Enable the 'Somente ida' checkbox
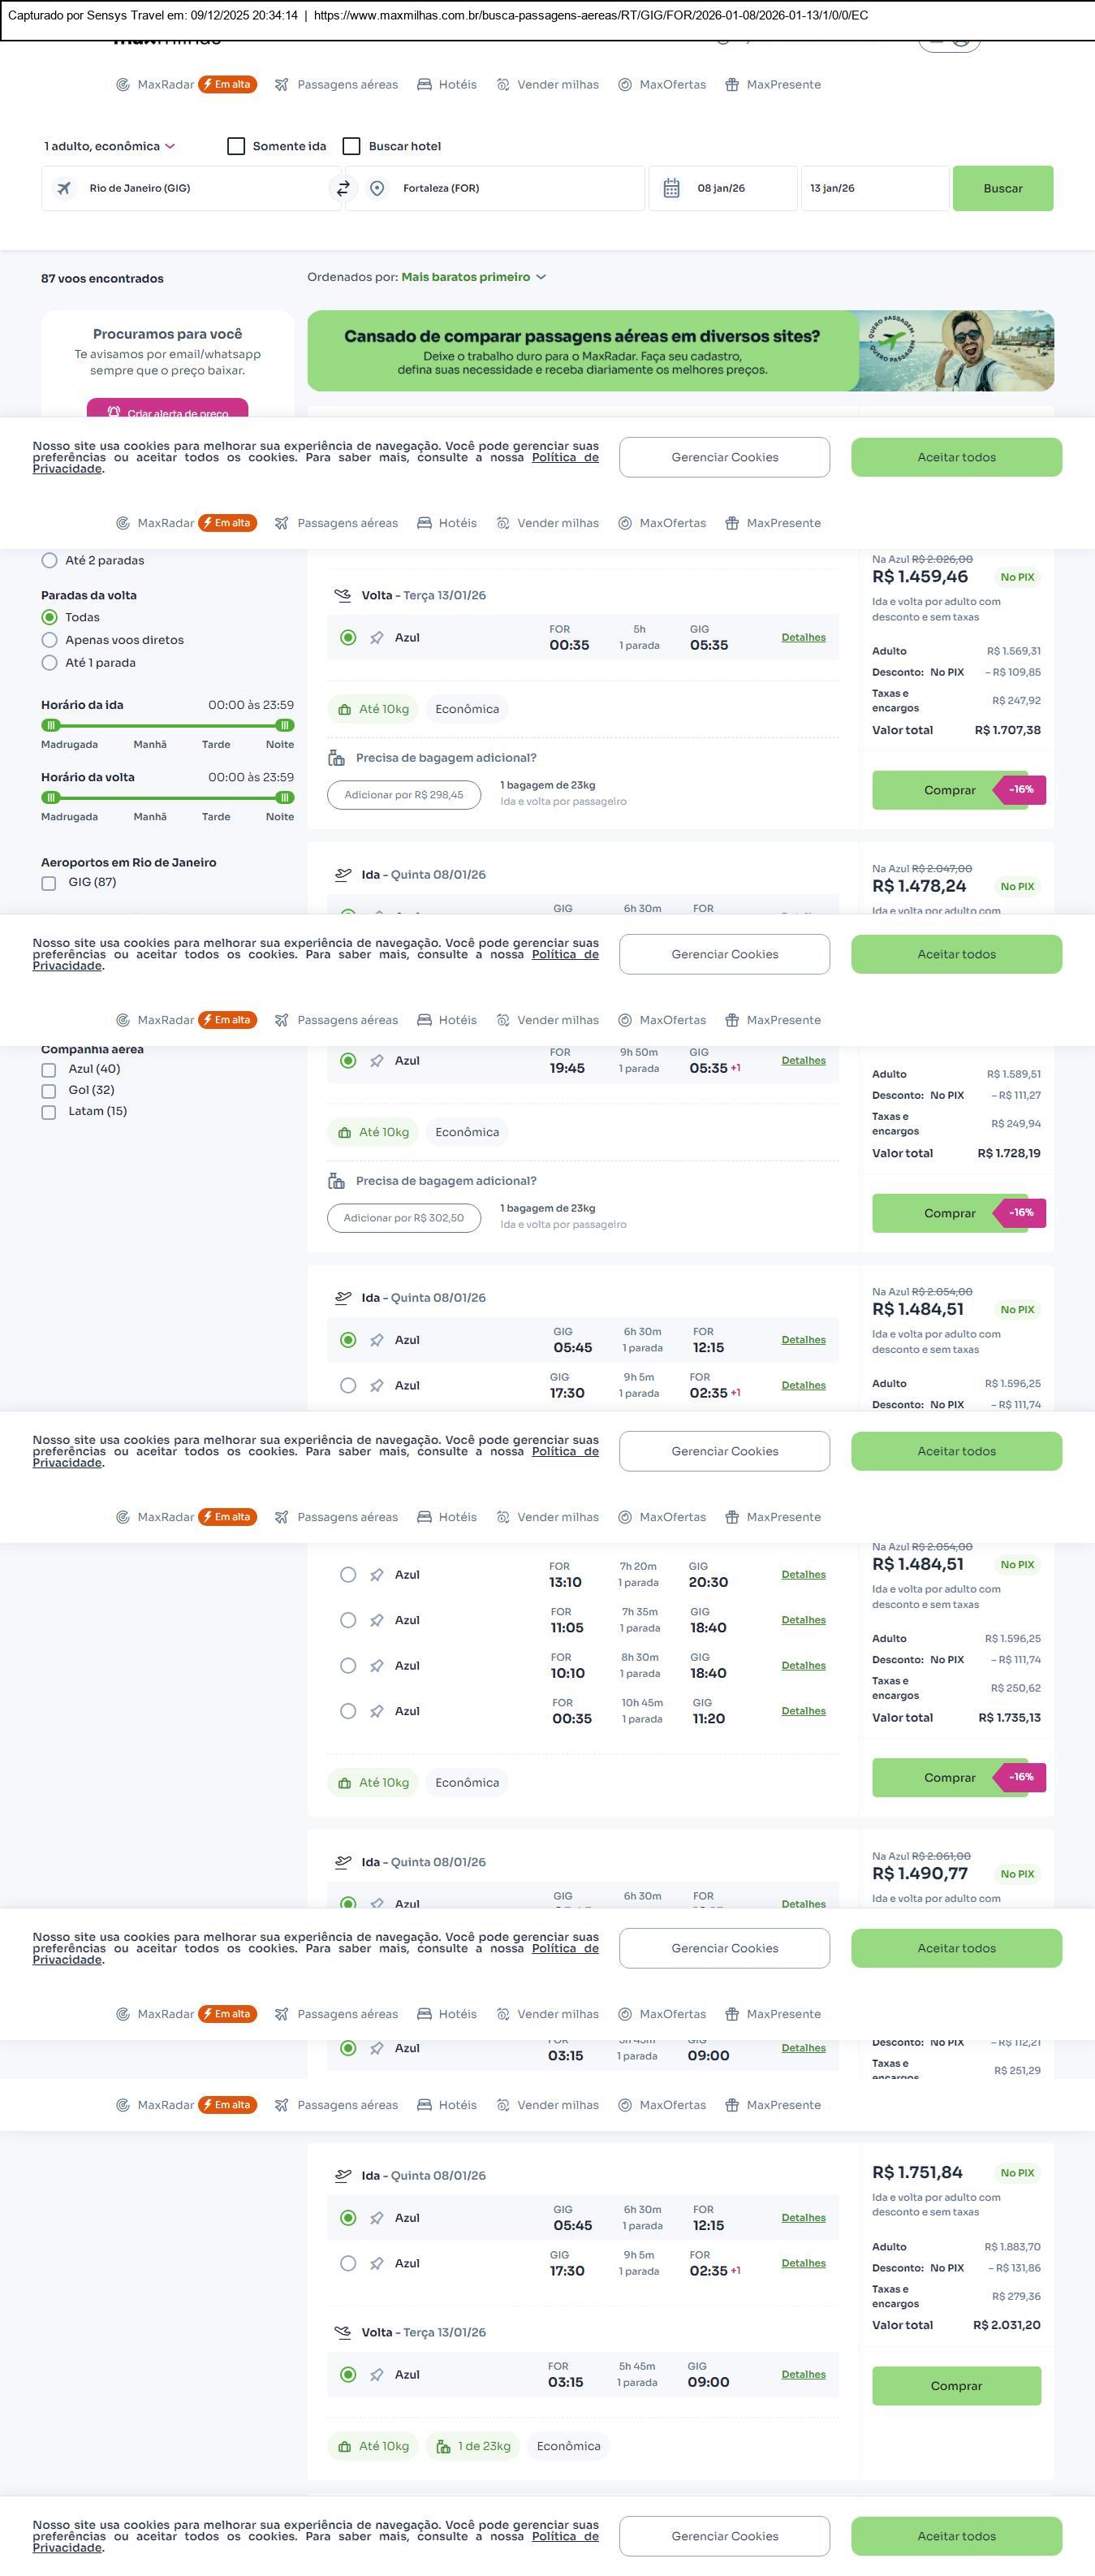Image resolution: width=1095 pixels, height=2576 pixels. point(237,146)
